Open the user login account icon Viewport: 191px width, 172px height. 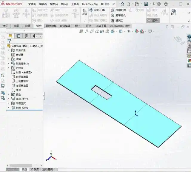(159, 4)
